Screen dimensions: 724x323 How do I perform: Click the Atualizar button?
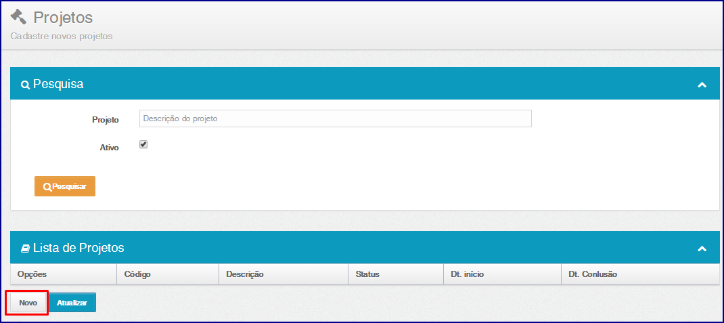(72, 303)
